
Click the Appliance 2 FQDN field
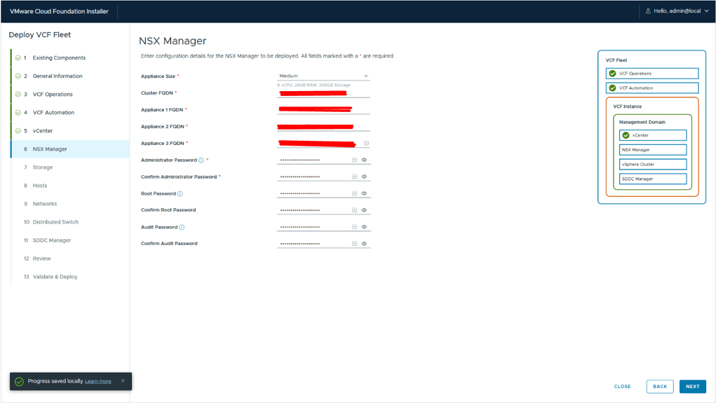(324, 127)
